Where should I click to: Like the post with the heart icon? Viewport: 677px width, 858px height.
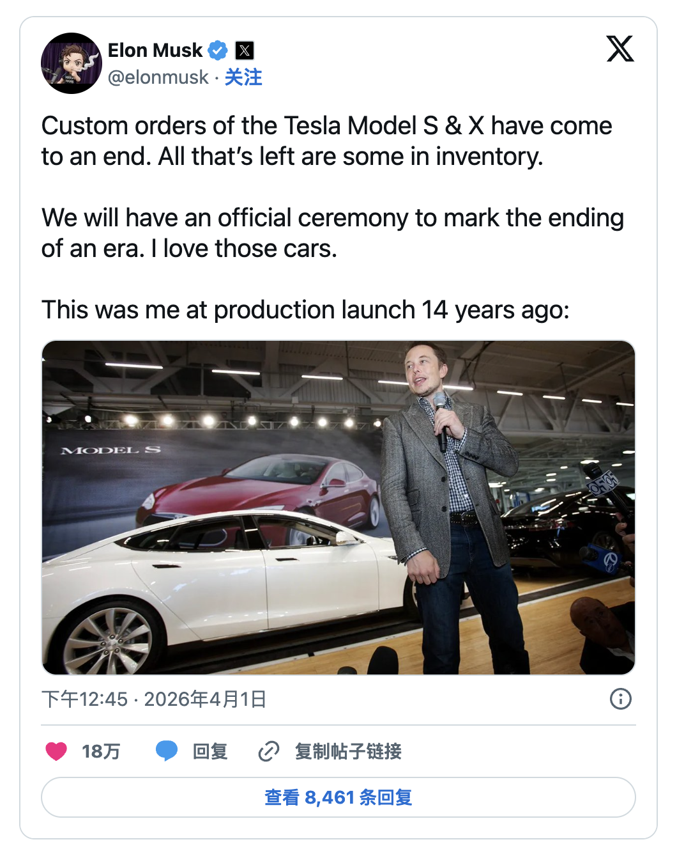pyautogui.click(x=56, y=751)
